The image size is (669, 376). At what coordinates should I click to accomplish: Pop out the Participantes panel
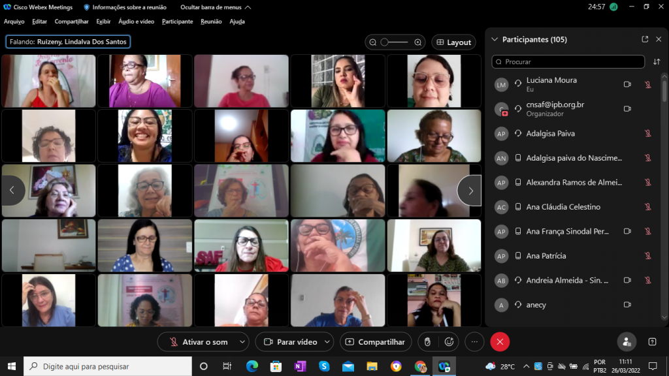pos(645,39)
